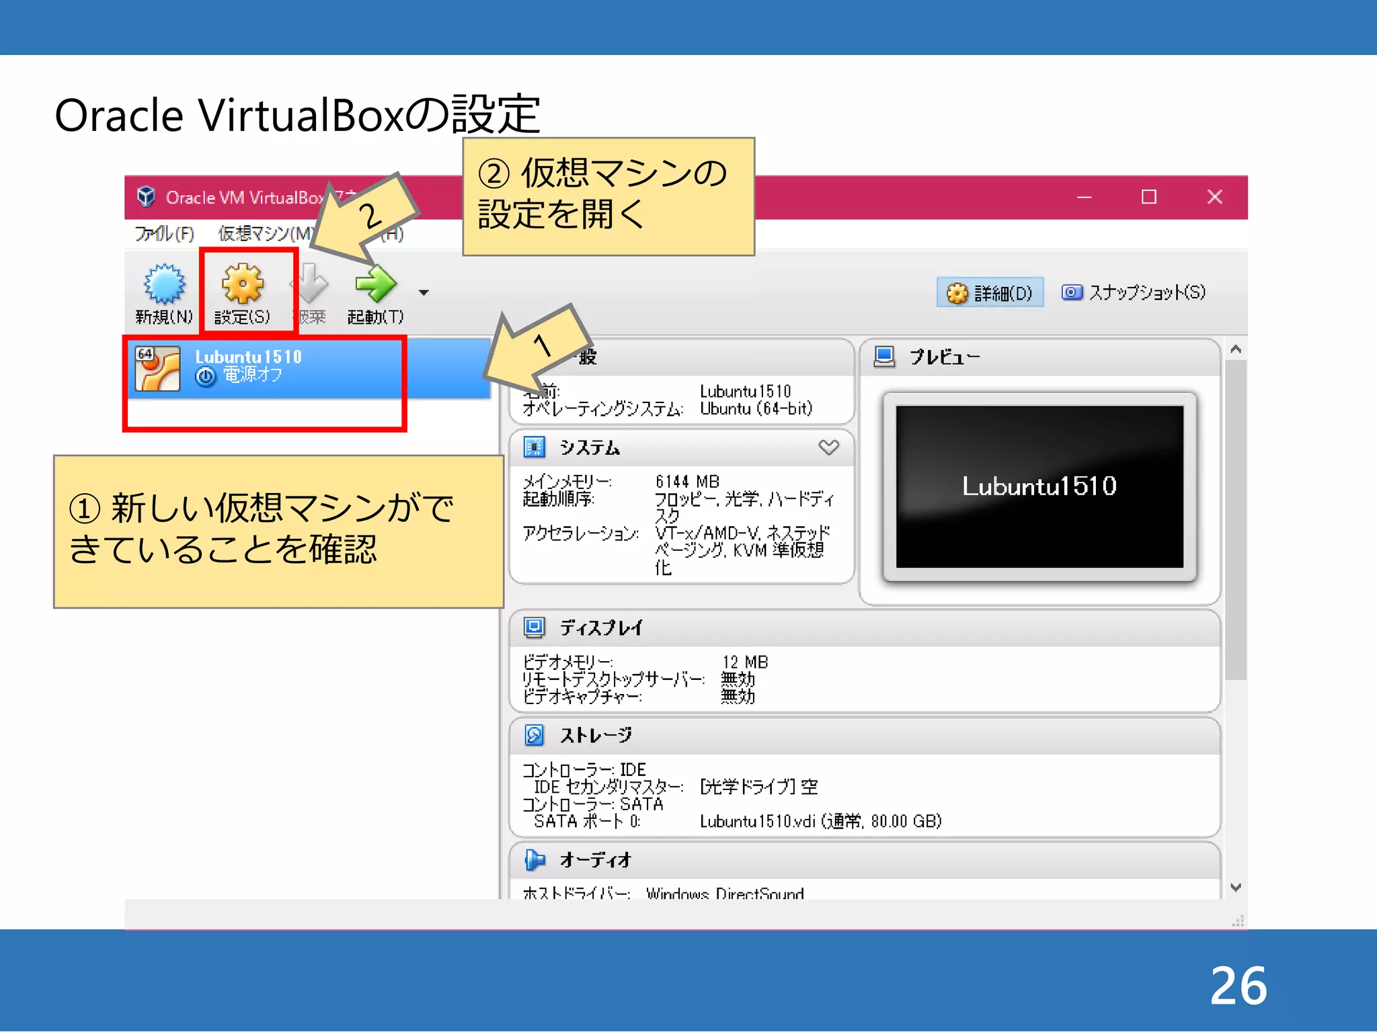Click the VirtualBox cube icon in title bar
The width and height of the screenshot is (1377, 1032).
(x=146, y=197)
